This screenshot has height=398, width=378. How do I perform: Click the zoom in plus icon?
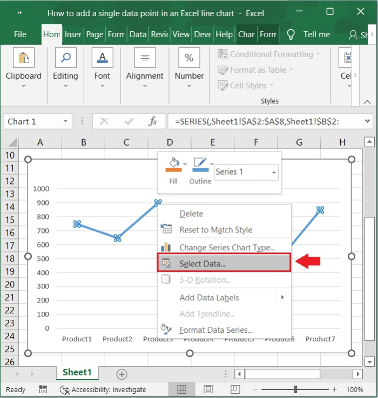pos(335,389)
